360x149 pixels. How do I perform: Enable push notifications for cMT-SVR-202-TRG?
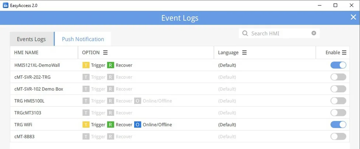[x=338, y=77]
